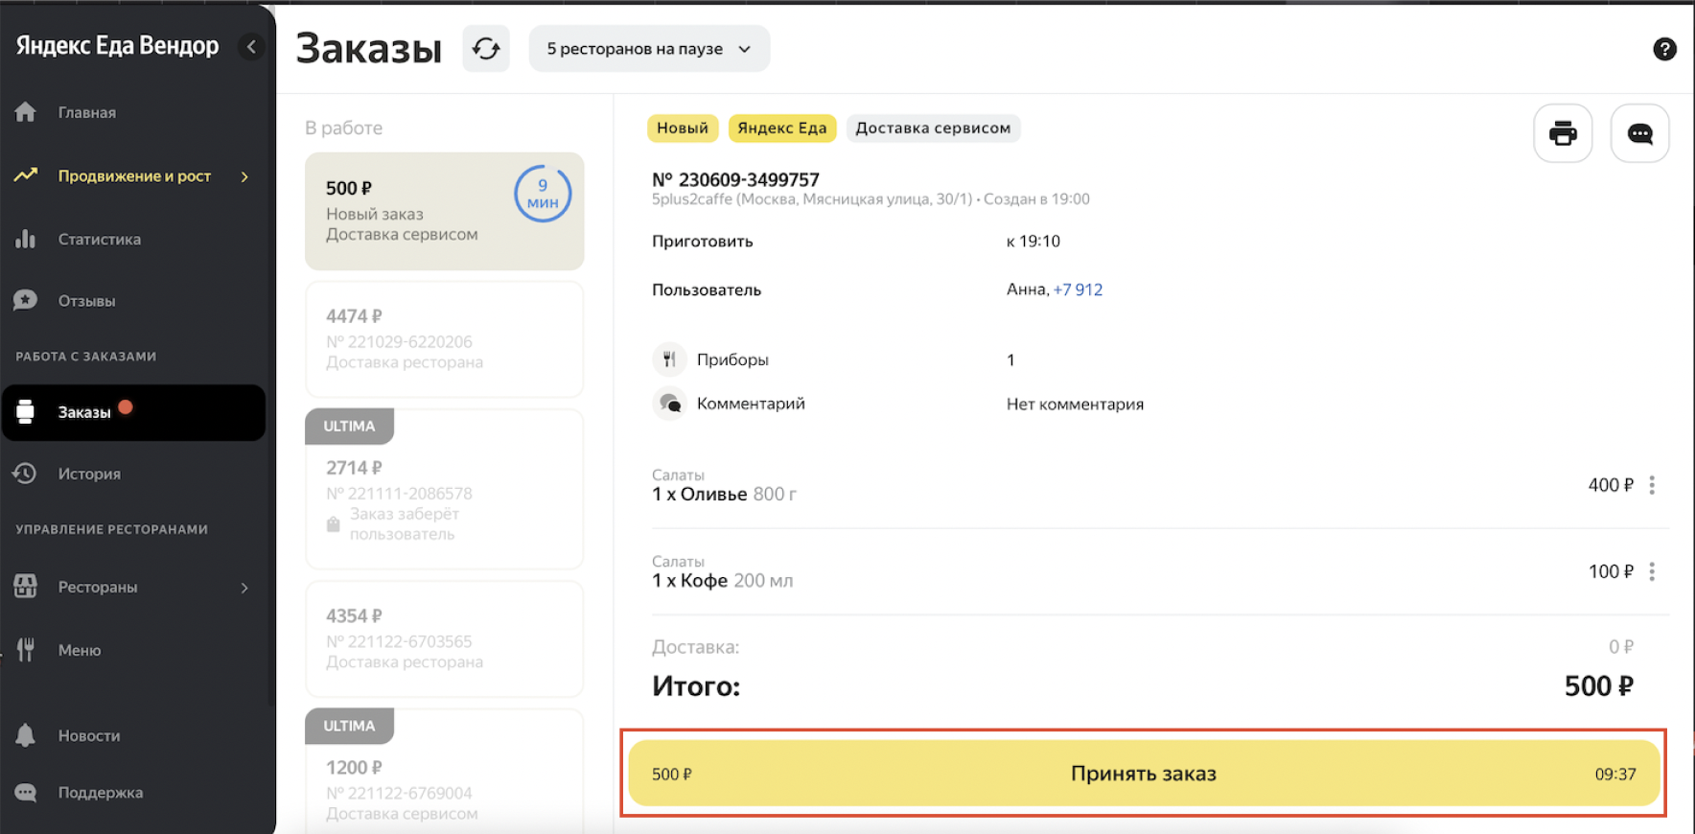Image resolution: width=1695 pixels, height=834 pixels.
Task: Open order card 4354 ₽ № 221122-6703565
Action: tap(444, 639)
